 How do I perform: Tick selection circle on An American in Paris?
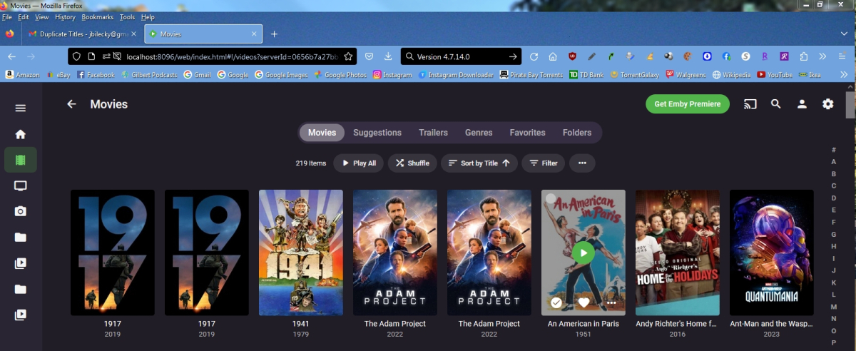[x=550, y=198]
